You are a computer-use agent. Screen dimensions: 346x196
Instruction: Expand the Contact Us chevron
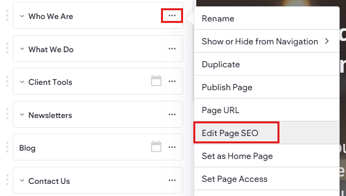pos(22,180)
